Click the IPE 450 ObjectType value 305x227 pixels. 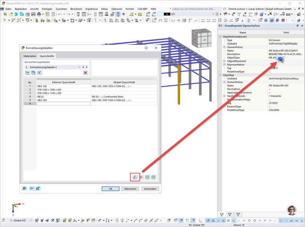(272, 58)
